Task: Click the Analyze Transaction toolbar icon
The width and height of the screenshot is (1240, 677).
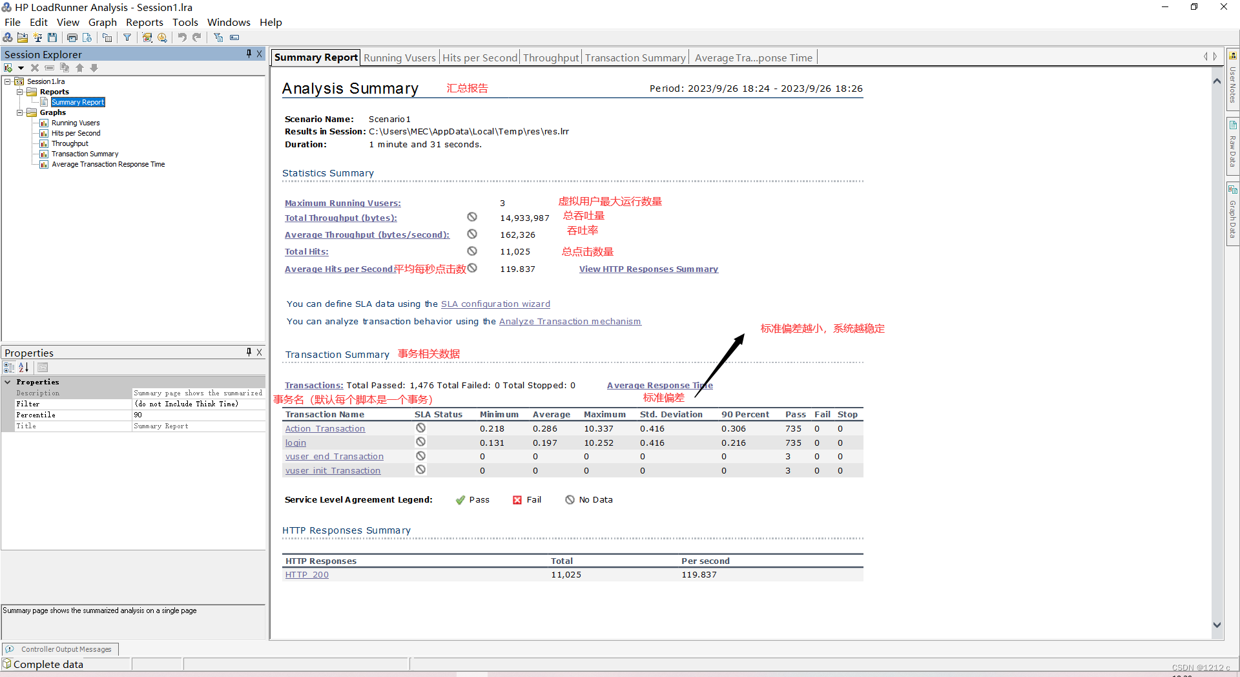Action: tap(147, 37)
